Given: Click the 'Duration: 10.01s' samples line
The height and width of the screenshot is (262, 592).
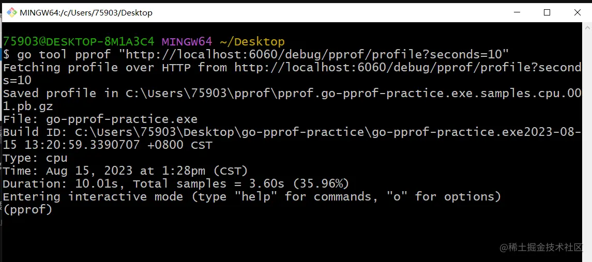Looking at the screenshot, I should (176, 183).
